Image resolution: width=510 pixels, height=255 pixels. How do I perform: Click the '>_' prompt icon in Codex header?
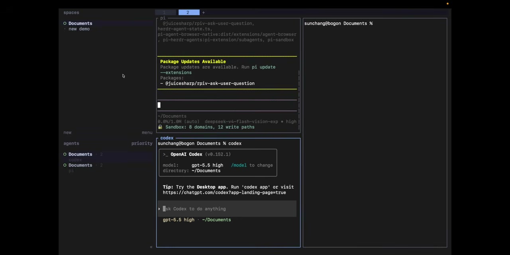pos(165,154)
